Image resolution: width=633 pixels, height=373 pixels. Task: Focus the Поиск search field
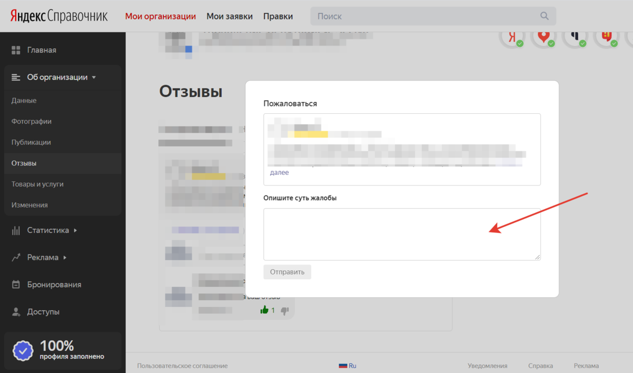click(x=433, y=16)
